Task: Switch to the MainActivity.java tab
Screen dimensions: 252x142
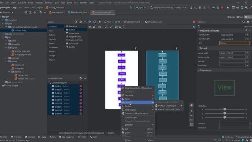Action: click(x=79, y=12)
